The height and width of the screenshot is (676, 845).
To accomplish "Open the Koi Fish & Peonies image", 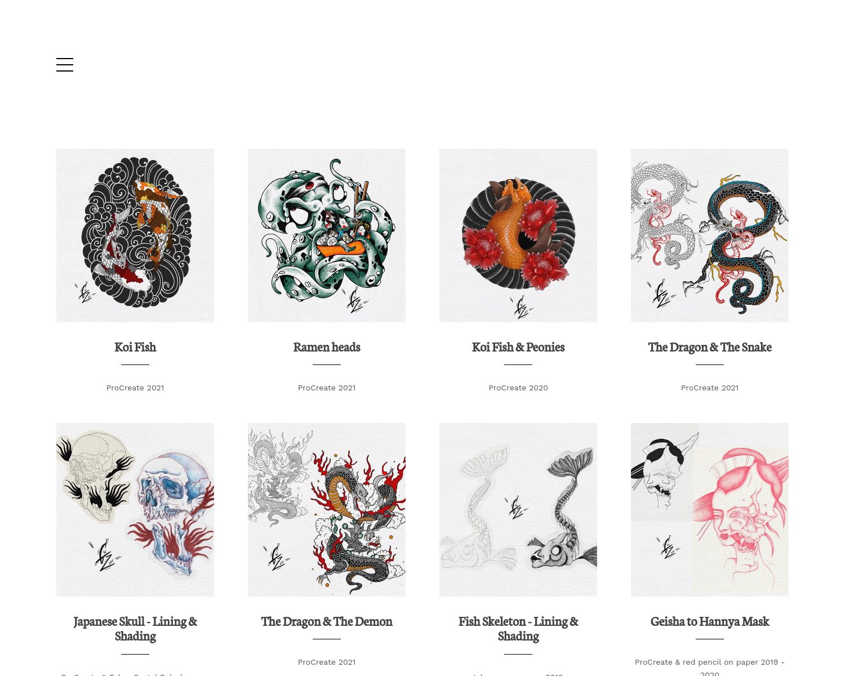I will click(518, 235).
